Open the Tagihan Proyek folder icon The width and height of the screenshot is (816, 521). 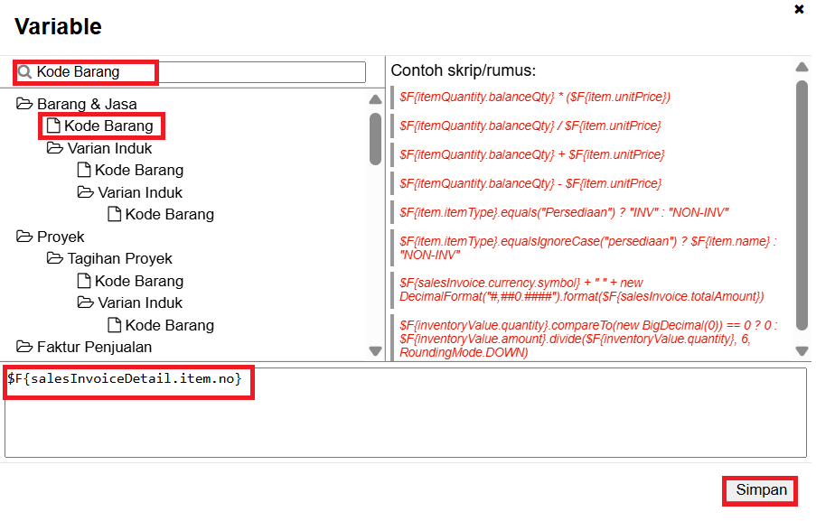tap(54, 259)
